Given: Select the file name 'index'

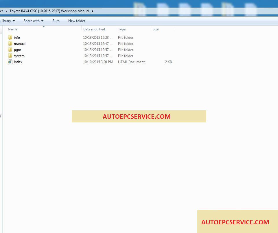Looking at the screenshot, I should [18, 62].
